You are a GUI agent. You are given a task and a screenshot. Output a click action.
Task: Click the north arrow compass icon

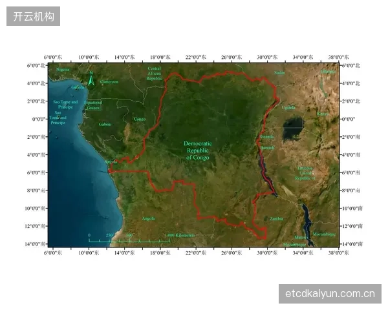coord(91,78)
